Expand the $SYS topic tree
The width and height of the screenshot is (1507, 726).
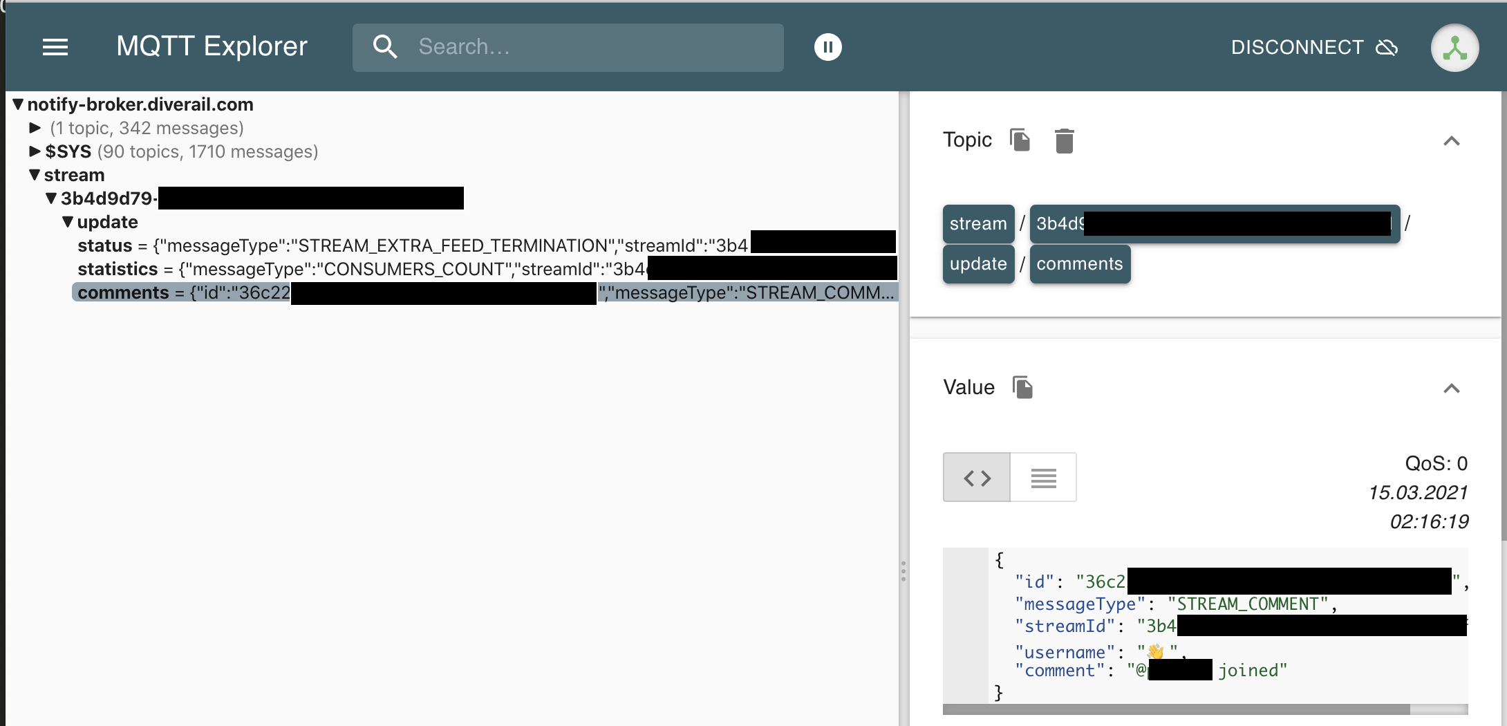tap(35, 151)
